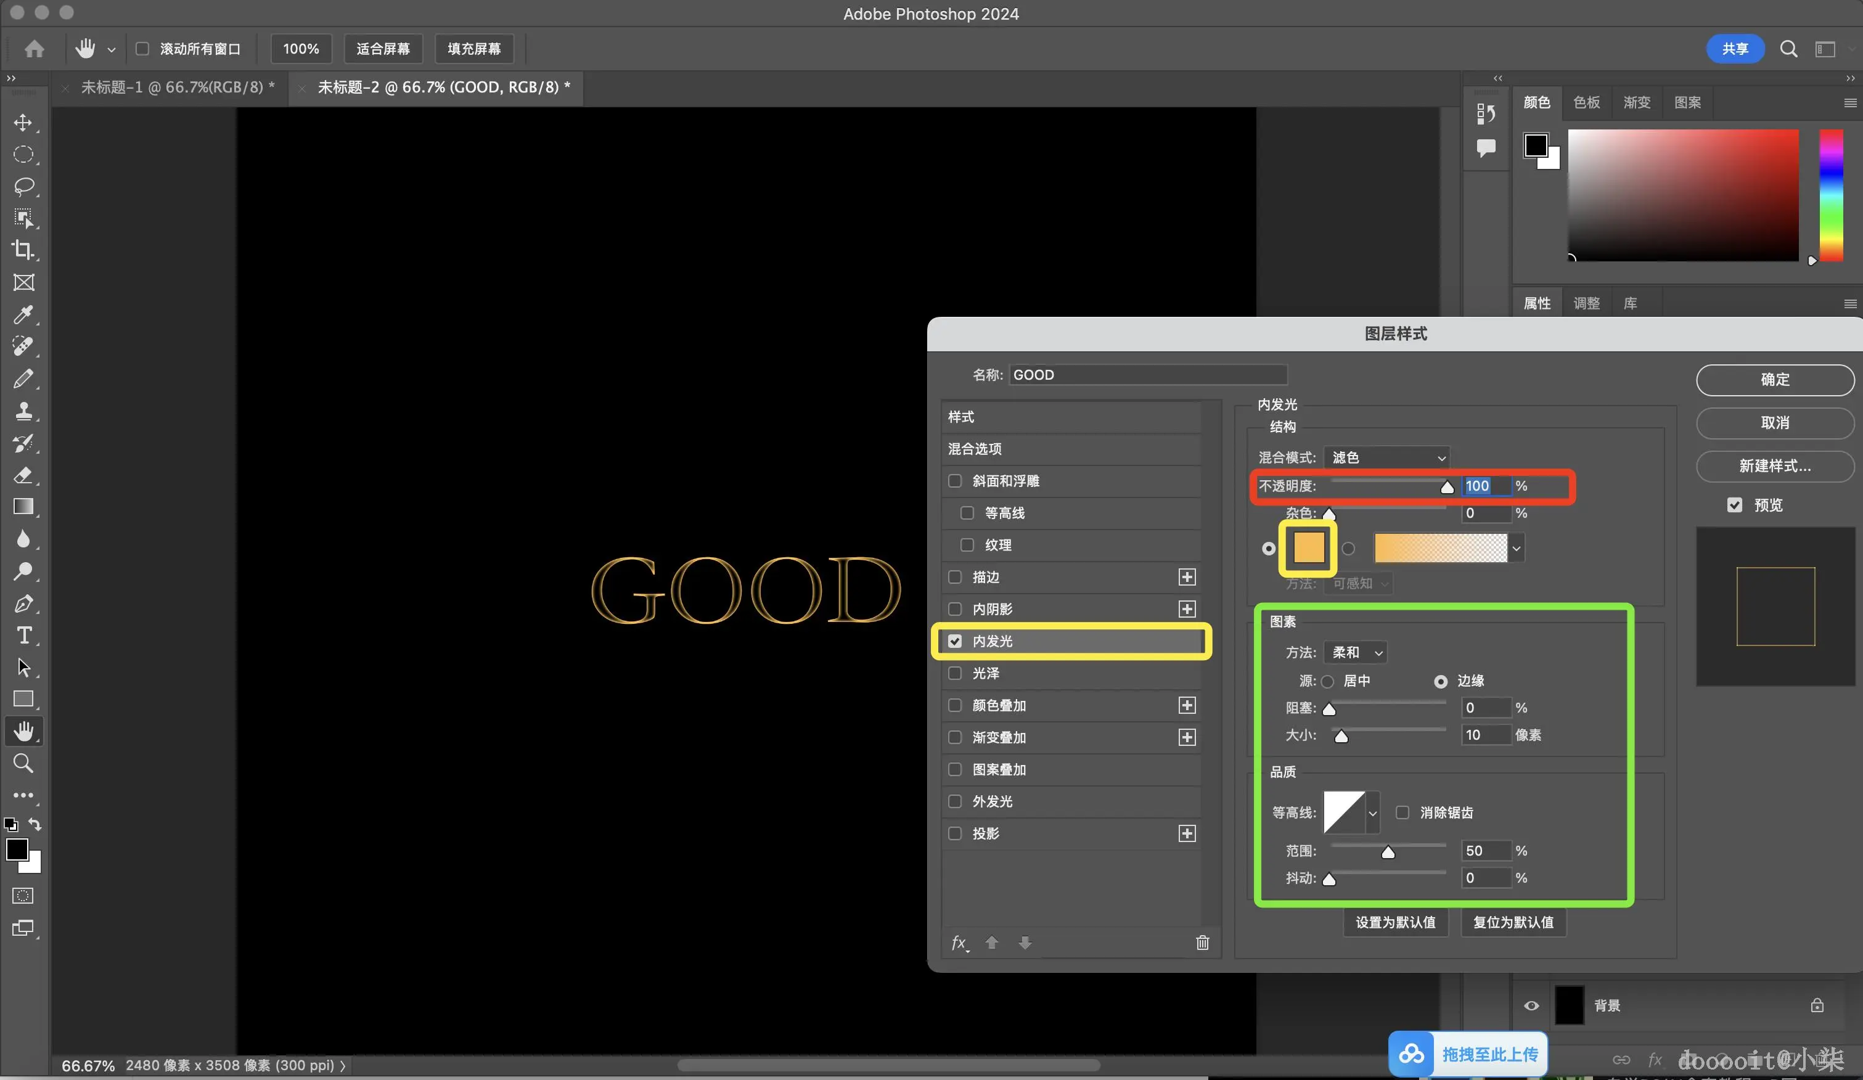The width and height of the screenshot is (1863, 1080).
Task: Select the Horizontal Type tool
Action: 23,636
